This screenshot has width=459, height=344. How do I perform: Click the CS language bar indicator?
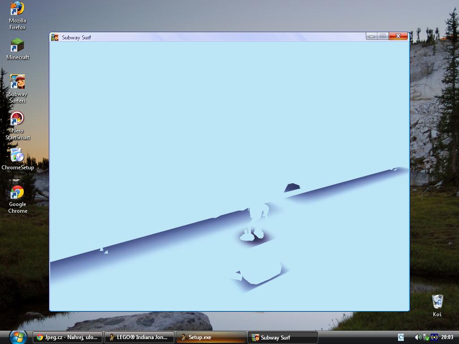coord(401,337)
